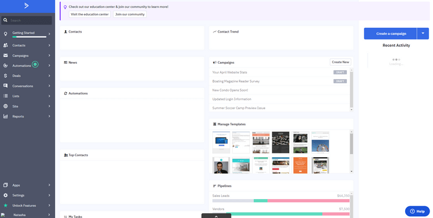The height and width of the screenshot is (218, 433).
Task: Click the Contacts widget person icon
Action: click(x=65, y=32)
